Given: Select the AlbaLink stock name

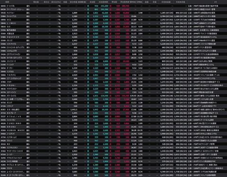Looking at the screenshot, I should pyautogui.click(x=14, y=117).
